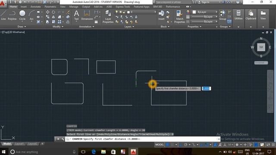Screen dimensions: 276x155
Task: Select the Line tool
Action: pos(3,15)
